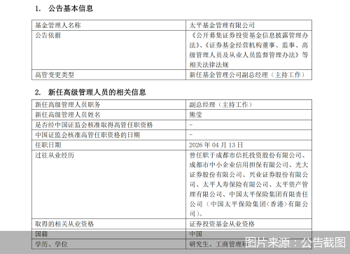This screenshot has height=254, width=350.
Task: Click the line starting 证券股份有限公司、兴业证券
Action: point(248,175)
